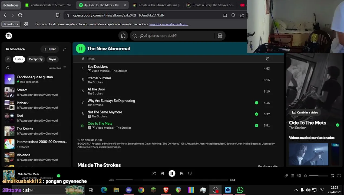Open WhatsApp from the taskbar
344x195 pixels.
tap(240, 190)
